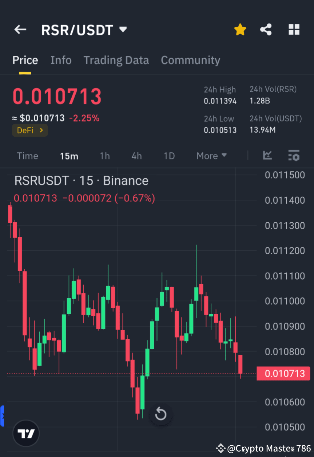Open the Info section
This screenshot has width=314, height=457.
pyautogui.click(x=61, y=60)
